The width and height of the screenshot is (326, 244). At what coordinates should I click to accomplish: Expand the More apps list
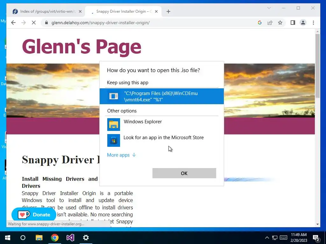tap(121, 155)
